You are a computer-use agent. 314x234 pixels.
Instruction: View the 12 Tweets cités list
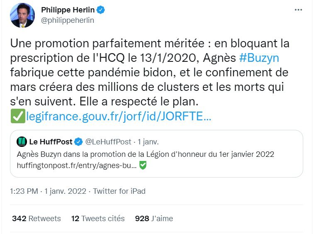tap(98, 218)
